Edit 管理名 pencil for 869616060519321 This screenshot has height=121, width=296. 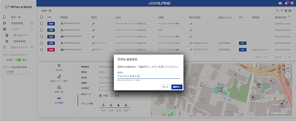tap(93, 24)
